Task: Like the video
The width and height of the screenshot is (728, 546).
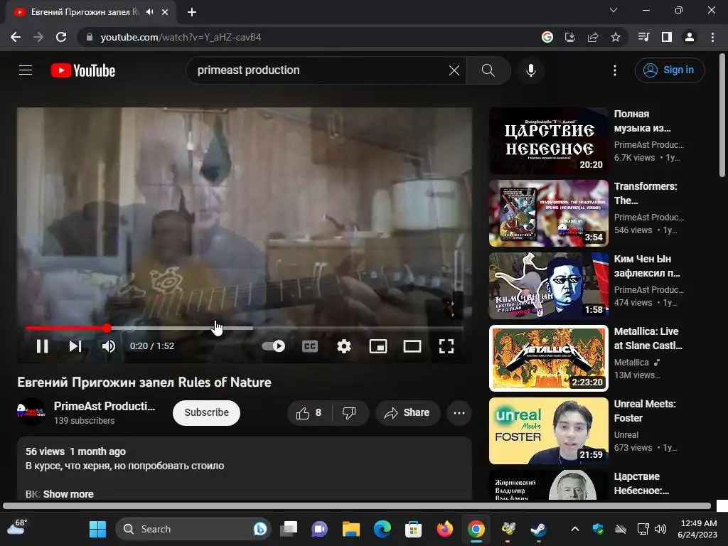Action: (310, 413)
